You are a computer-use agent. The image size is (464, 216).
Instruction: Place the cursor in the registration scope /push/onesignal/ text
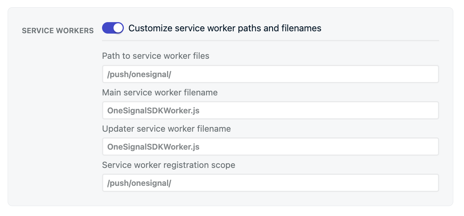click(139, 183)
